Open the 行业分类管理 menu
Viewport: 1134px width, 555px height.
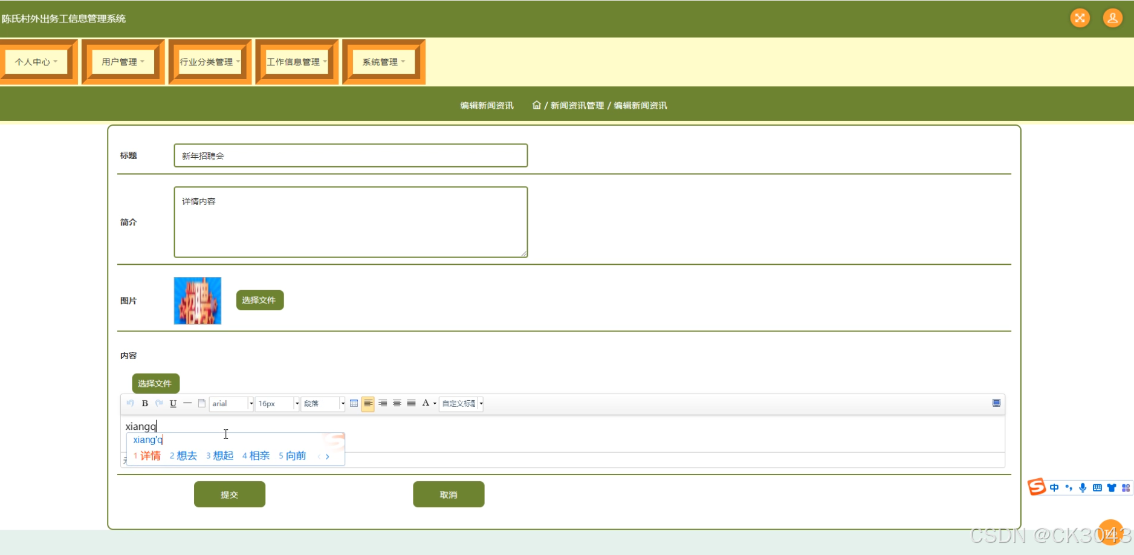pos(210,62)
